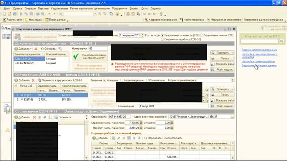Select Оформление пенсии (СПВ) radio button
The width and height of the screenshot is (287, 161).
tap(201, 35)
